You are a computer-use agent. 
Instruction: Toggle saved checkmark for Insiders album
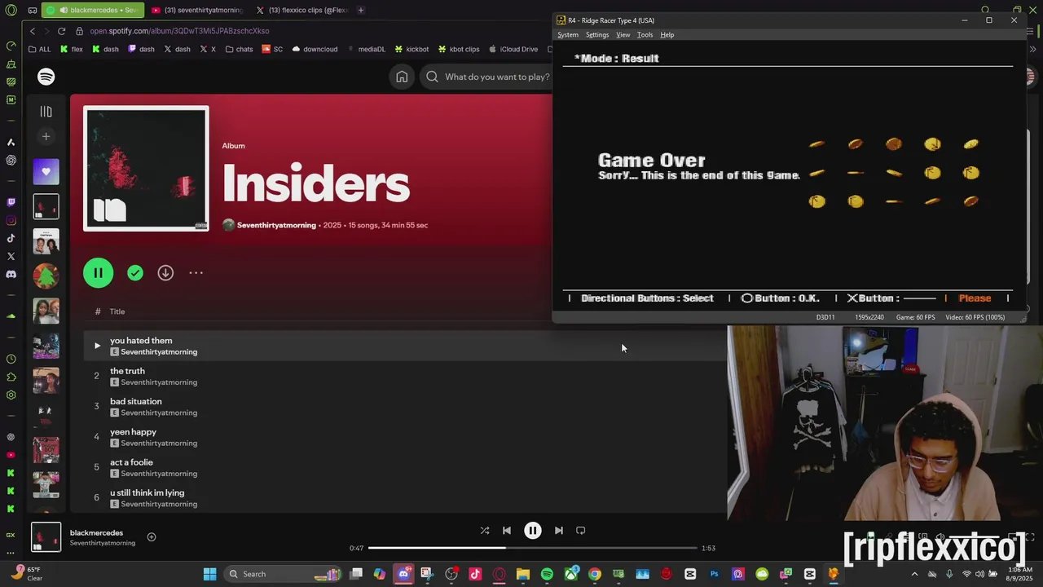(x=135, y=273)
